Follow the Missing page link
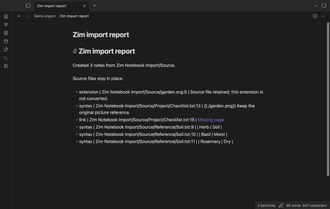 [x=211, y=120]
